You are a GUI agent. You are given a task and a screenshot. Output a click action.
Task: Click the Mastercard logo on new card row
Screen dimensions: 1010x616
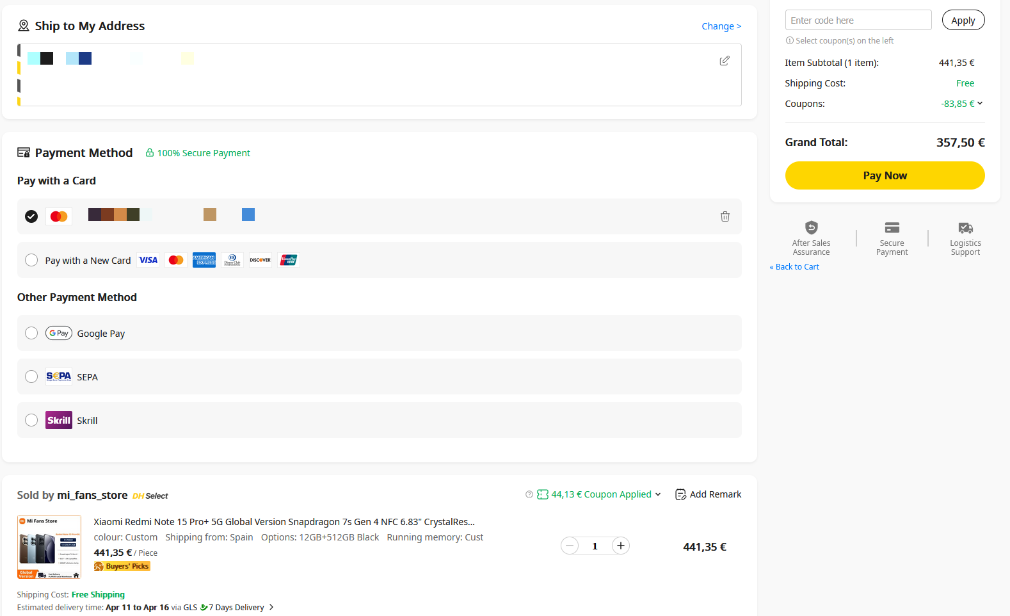[176, 260]
